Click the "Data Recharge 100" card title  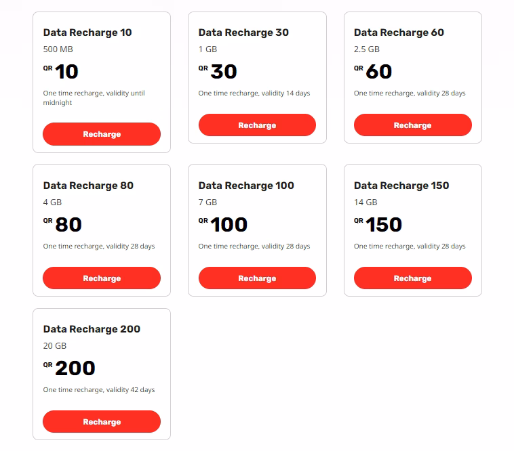tap(246, 186)
